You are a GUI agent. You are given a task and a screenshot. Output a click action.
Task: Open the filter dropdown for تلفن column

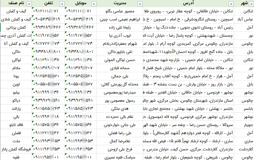click(62, 4)
